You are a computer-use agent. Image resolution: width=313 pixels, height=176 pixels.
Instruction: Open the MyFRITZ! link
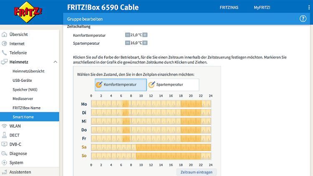tap(262, 8)
